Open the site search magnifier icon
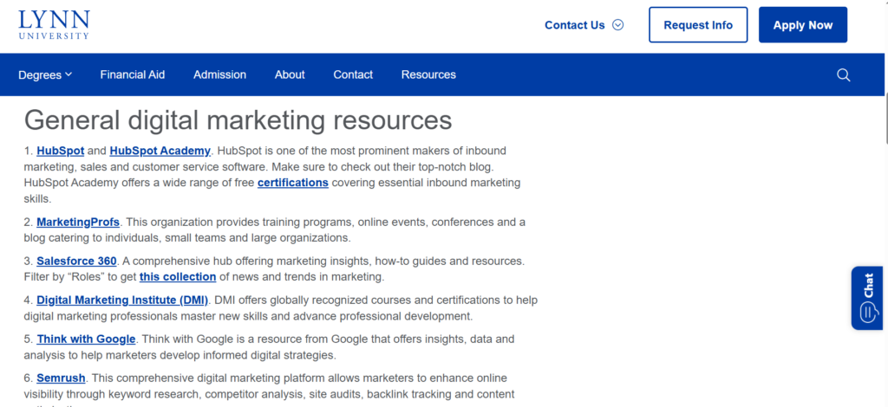888x407 pixels. tap(843, 75)
